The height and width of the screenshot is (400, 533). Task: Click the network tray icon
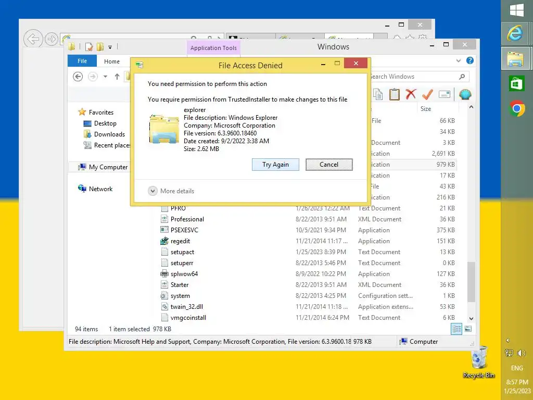[509, 353]
